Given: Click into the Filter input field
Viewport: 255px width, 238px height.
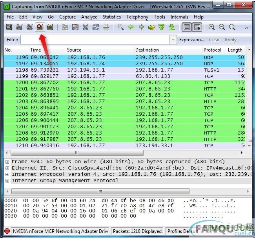Looking at the screenshot, I should [95, 40].
